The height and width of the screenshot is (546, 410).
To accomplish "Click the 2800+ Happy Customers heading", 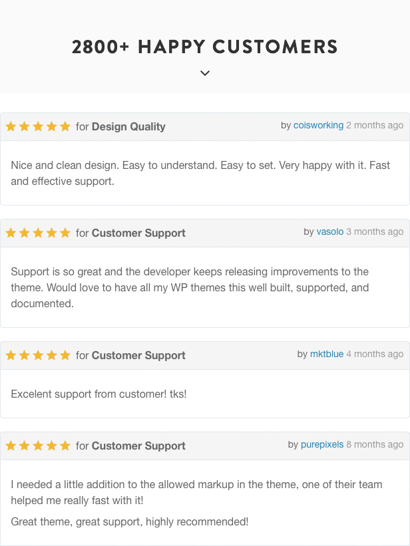I will coord(204,47).
